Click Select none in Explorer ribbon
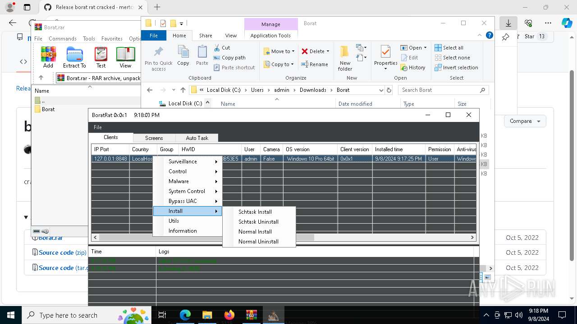577x324 pixels. [452, 58]
